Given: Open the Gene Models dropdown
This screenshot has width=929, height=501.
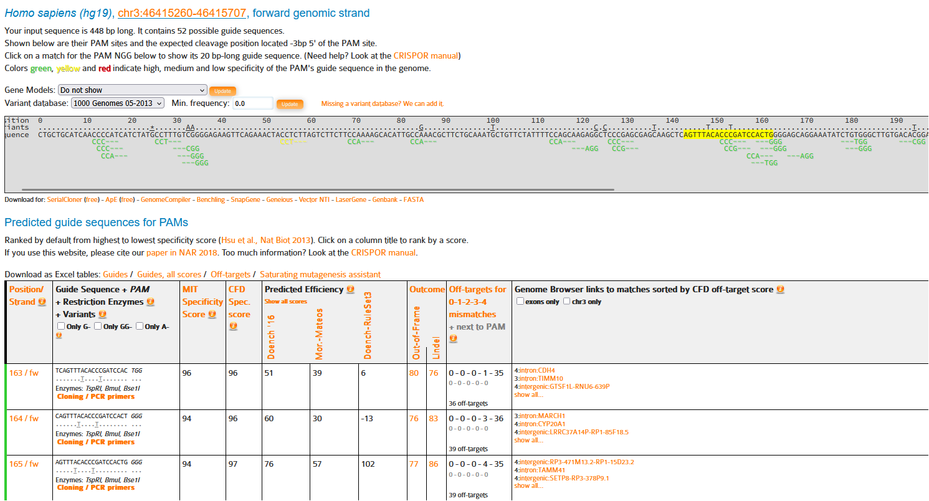Looking at the screenshot, I should pos(132,90).
